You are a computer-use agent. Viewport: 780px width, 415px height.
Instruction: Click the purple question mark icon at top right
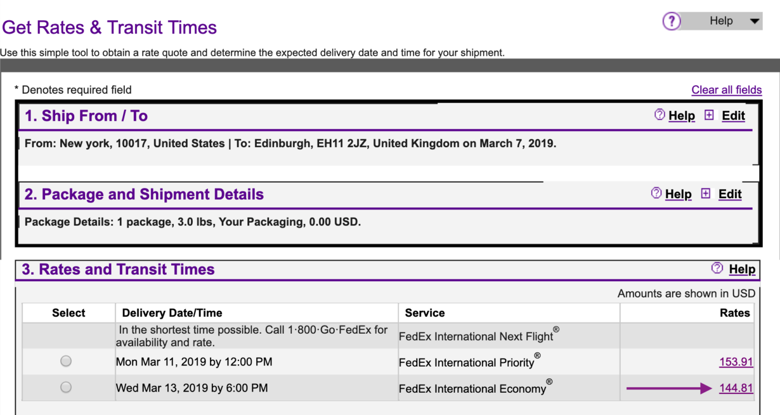point(671,21)
